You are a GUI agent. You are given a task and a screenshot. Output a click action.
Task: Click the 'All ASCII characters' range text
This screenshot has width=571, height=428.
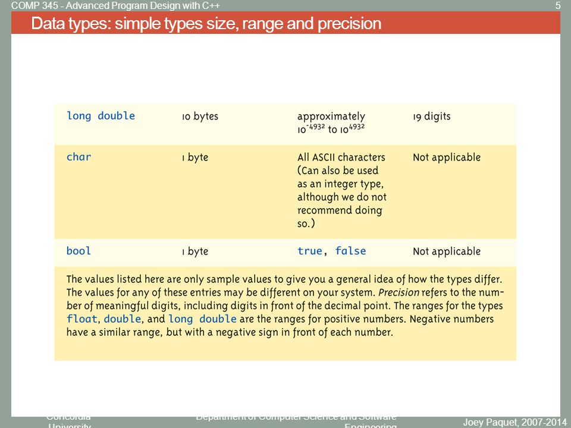pos(341,158)
